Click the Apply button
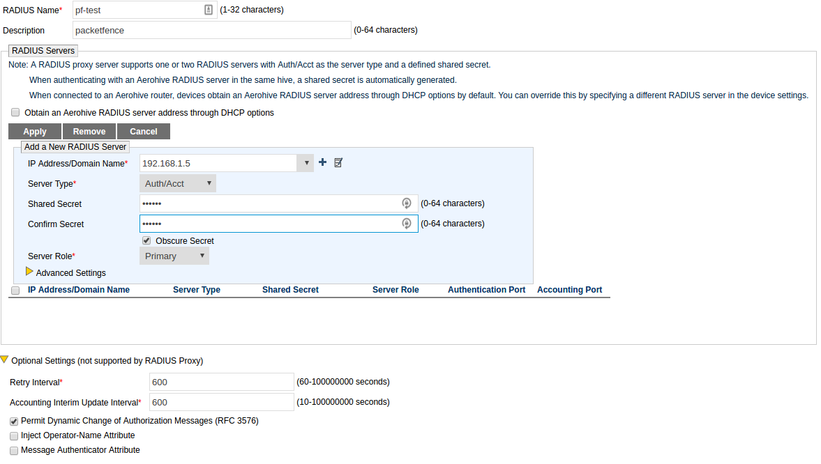This screenshot has width=821, height=464. [35, 132]
